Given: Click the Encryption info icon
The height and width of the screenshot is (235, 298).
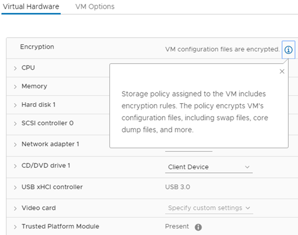Looking at the screenshot, I should 288,50.
